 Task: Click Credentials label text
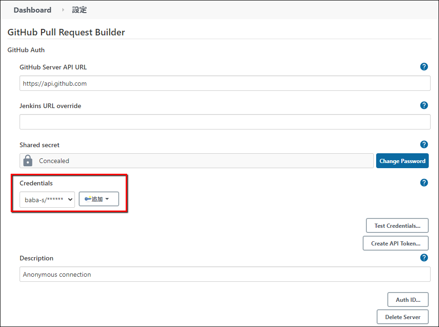[x=36, y=183]
